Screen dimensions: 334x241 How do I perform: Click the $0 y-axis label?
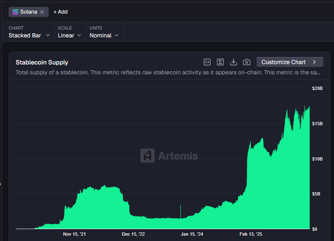(315, 229)
